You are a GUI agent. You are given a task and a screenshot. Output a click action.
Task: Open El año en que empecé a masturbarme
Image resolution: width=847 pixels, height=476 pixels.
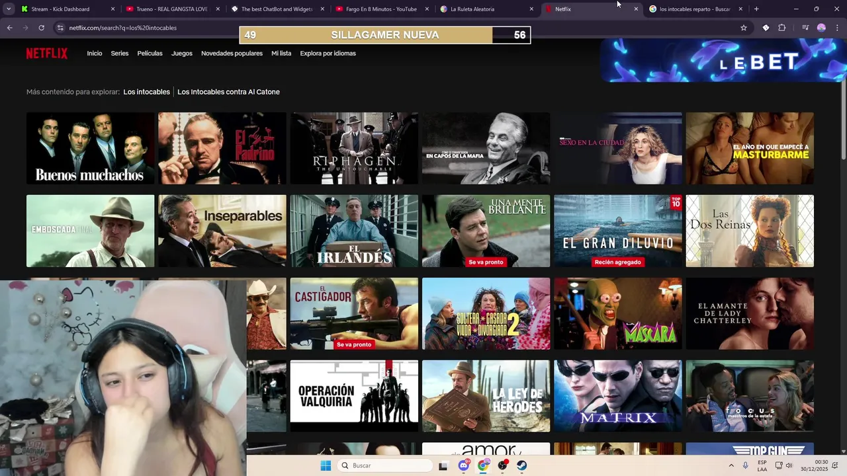point(750,148)
